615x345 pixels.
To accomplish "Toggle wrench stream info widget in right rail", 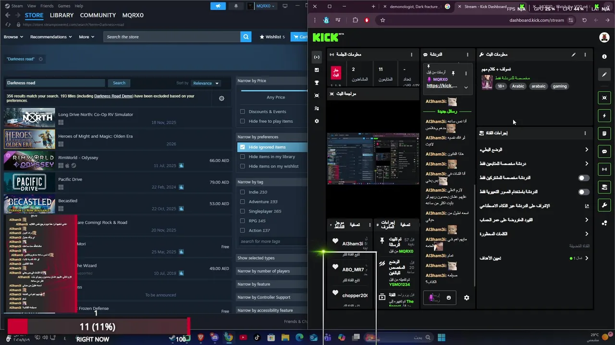I will 604,205.
